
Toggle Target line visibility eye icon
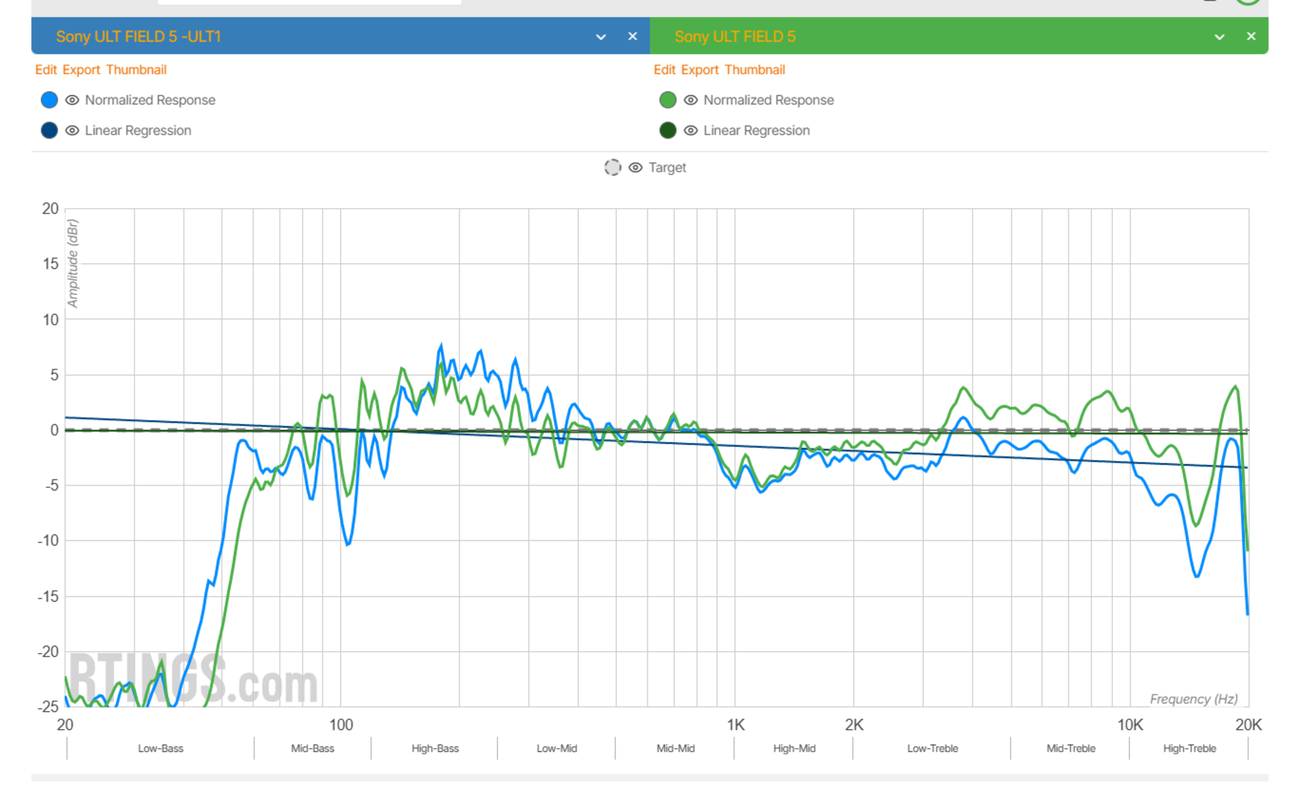(636, 168)
